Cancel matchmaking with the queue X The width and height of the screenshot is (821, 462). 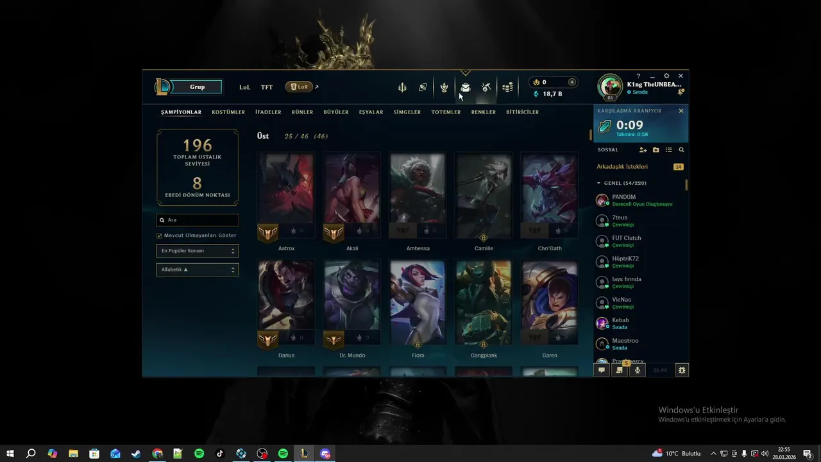(x=681, y=111)
